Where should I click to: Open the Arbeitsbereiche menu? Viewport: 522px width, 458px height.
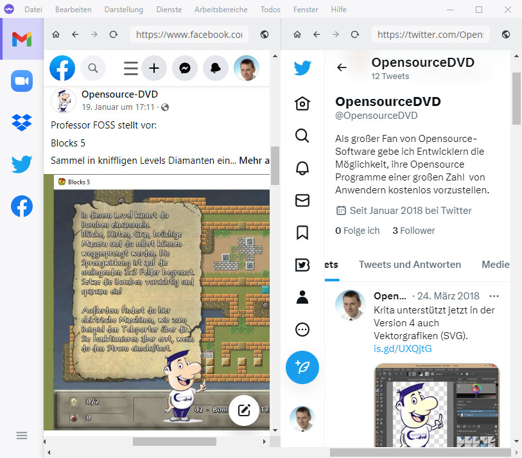coord(221,10)
